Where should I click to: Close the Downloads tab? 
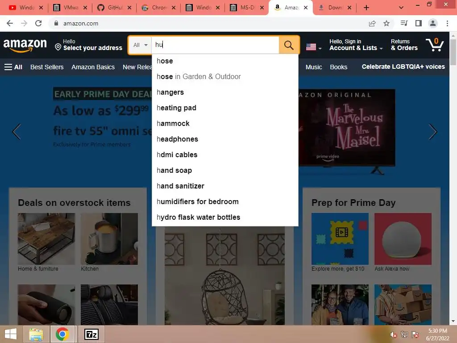point(349,8)
